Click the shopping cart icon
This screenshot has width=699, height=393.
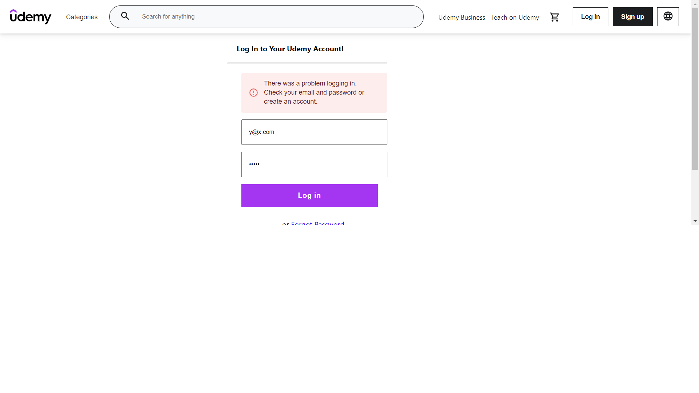pyautogui.click(x=554, y=17)
